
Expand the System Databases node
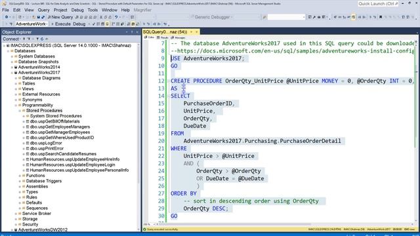[x=12, y=56]
